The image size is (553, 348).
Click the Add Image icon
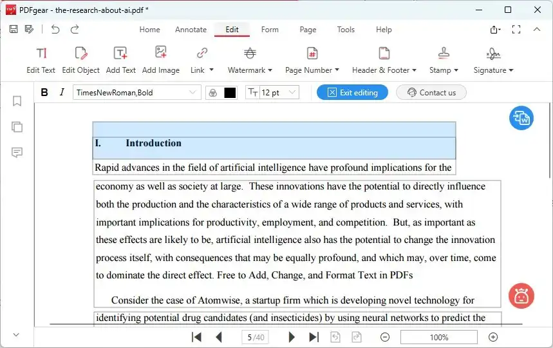(x=160, y=60)
